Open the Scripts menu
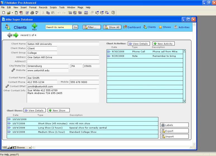The height and width of the screenshot is (156, 216). 53,8
